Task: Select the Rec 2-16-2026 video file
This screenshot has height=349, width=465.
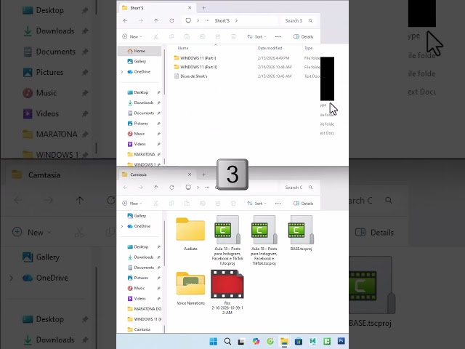Action: coord(227,292)
